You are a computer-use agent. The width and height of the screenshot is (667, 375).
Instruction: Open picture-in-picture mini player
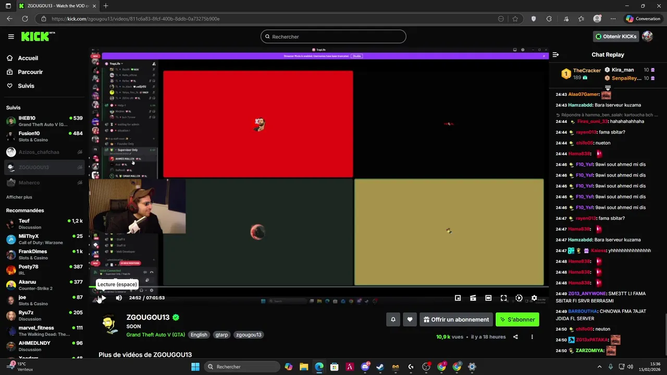click(458, 298)
